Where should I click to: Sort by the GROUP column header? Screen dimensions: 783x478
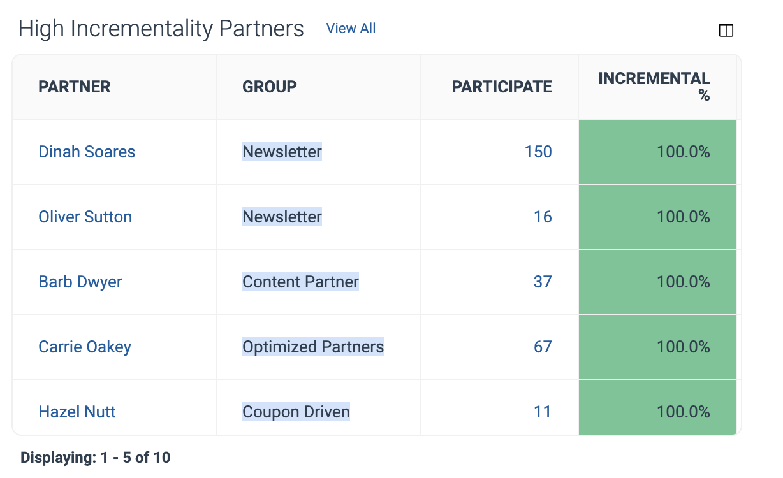[270, 87]
